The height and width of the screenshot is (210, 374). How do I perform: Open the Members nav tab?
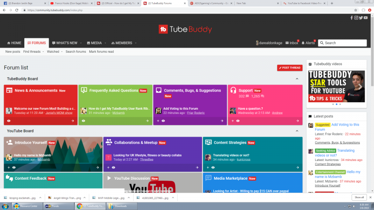coord(123,43)
